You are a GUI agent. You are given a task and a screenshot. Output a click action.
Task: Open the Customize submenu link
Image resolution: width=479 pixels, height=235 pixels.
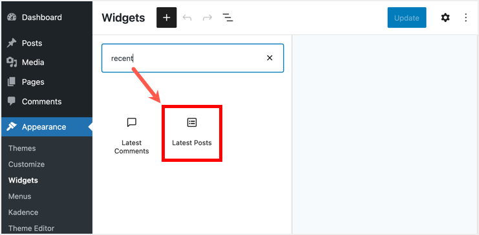(x=27, y=164)
